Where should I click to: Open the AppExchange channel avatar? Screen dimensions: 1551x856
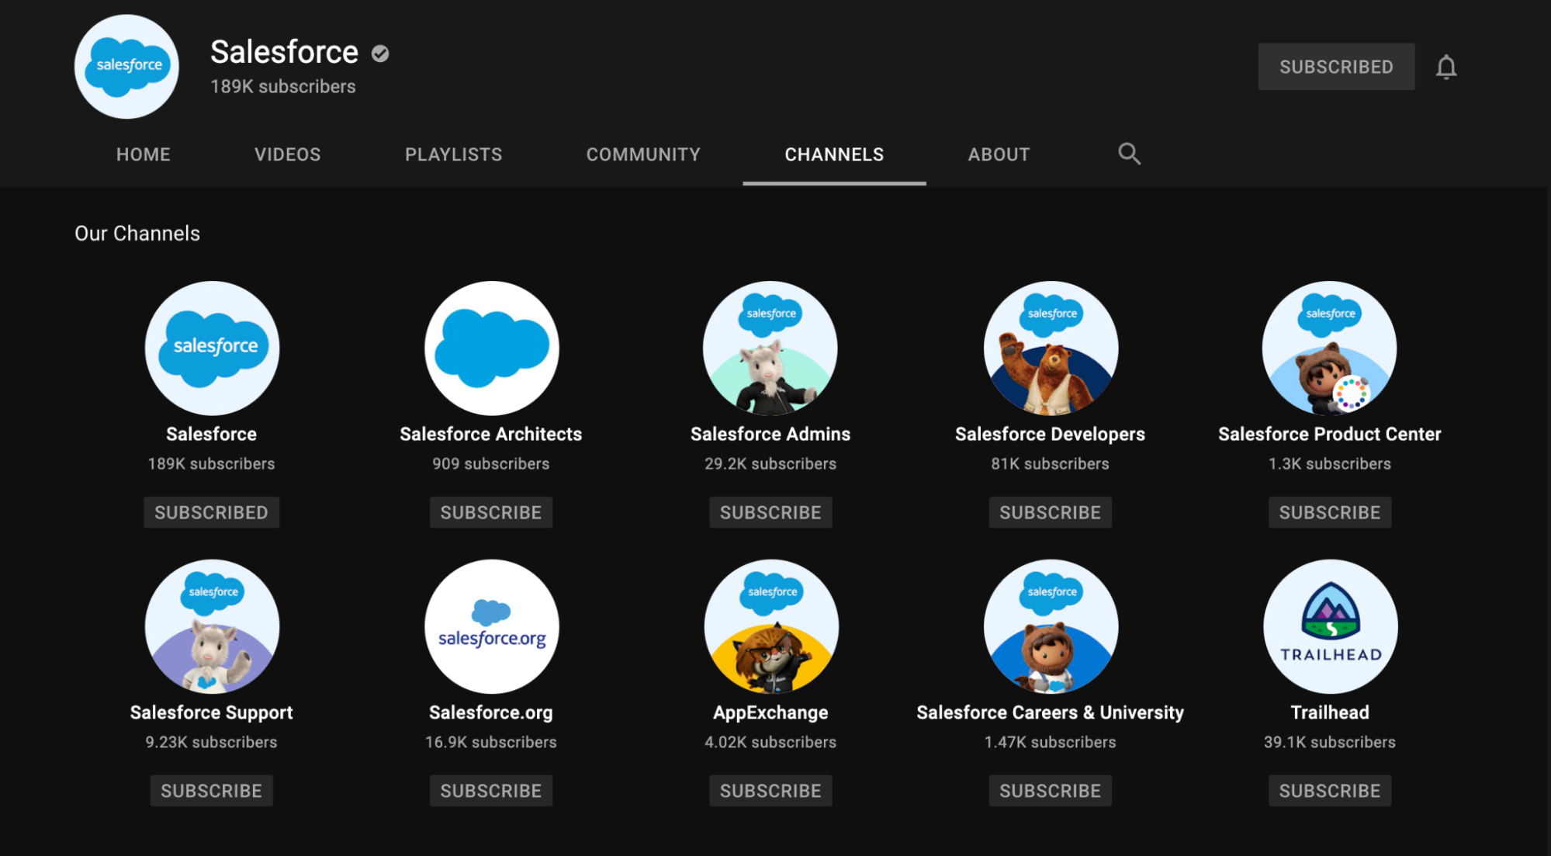[x=770, y=626]
